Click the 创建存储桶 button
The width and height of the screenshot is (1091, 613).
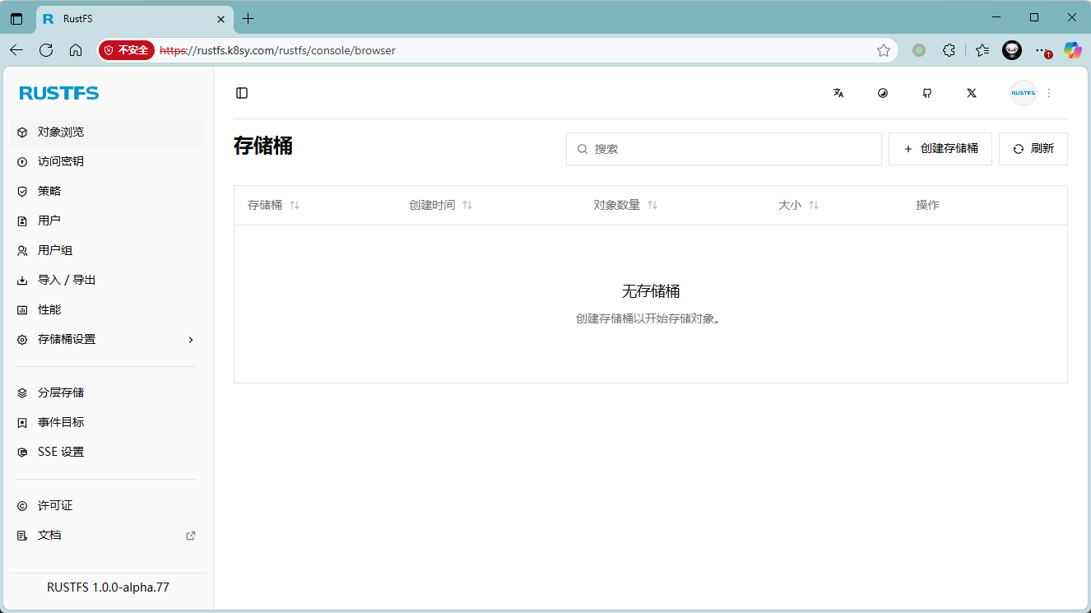pyautogui.click(x=940, y=149)
